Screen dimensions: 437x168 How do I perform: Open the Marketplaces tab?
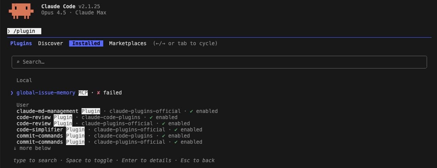point(128,43)
